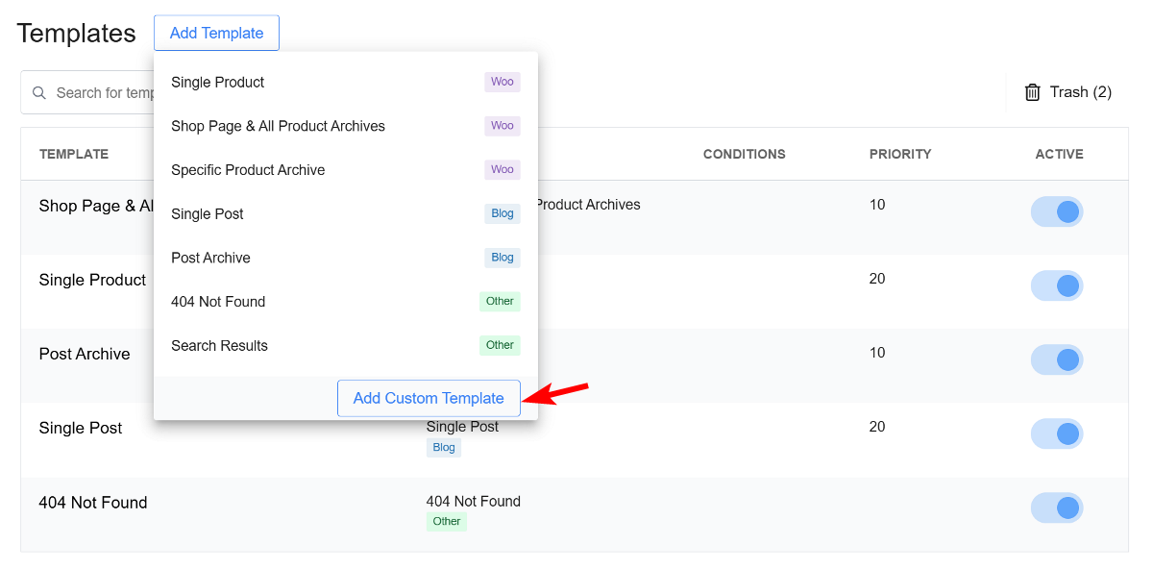Click the Add Custom Template button
1153x569 pixels.
[429, 398]
